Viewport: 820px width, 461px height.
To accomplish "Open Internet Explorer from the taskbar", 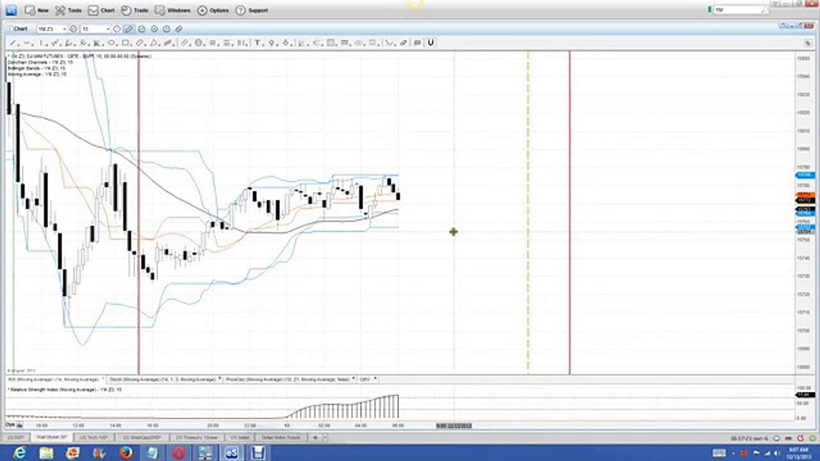I will point(20,453).
